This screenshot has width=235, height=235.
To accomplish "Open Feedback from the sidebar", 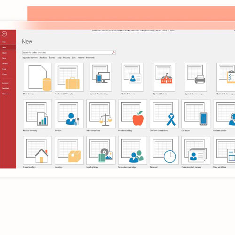I will point(6,88).
